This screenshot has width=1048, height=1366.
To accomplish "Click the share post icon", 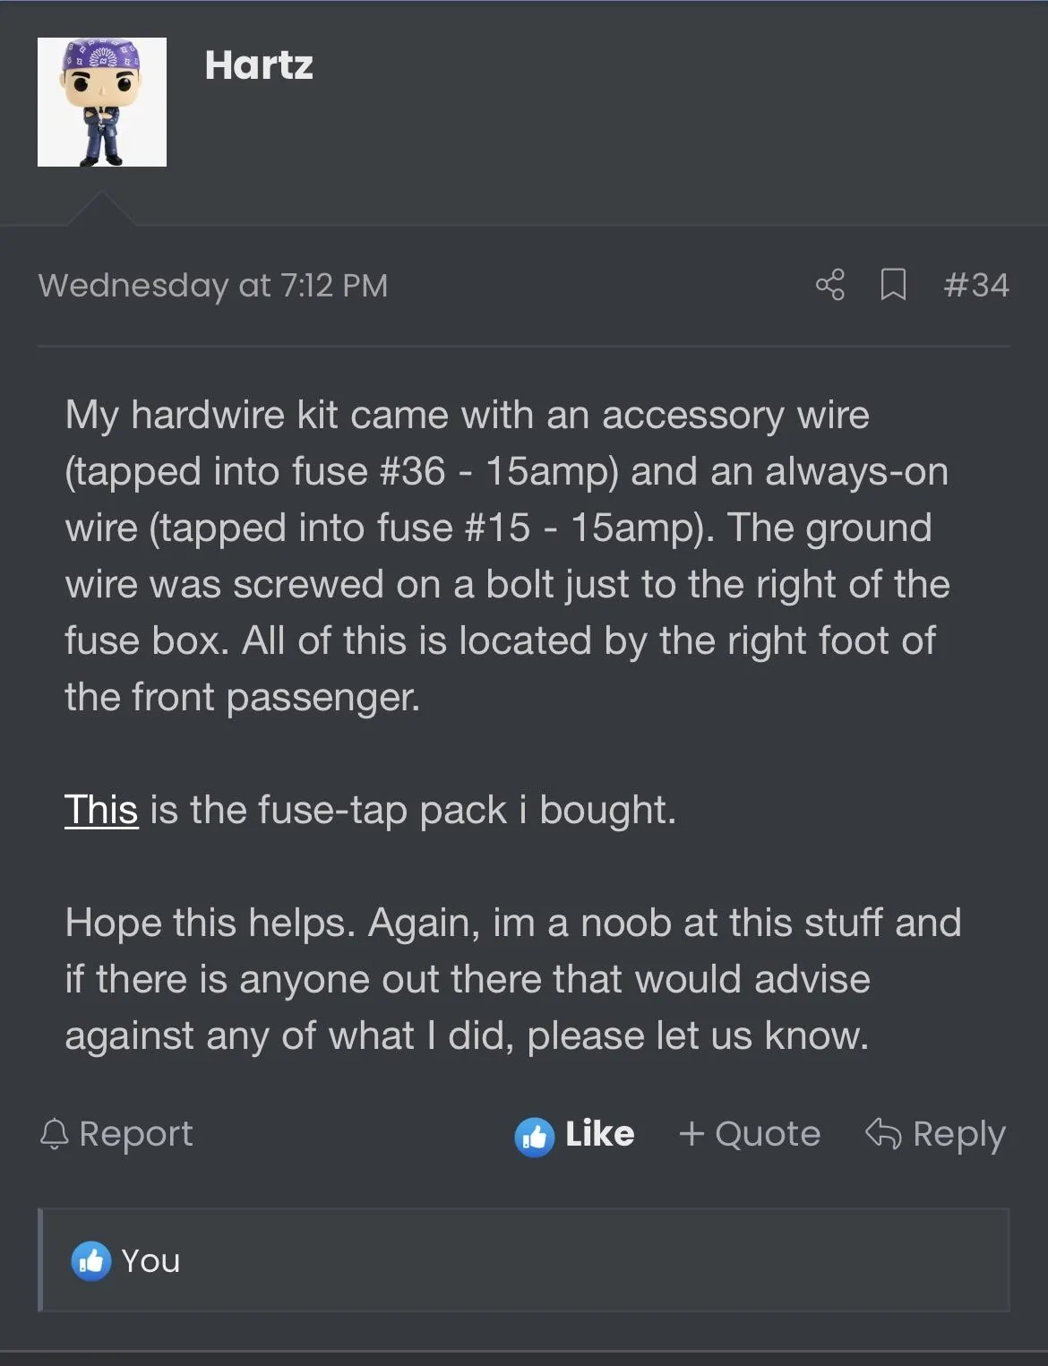I will pos(829,285).
